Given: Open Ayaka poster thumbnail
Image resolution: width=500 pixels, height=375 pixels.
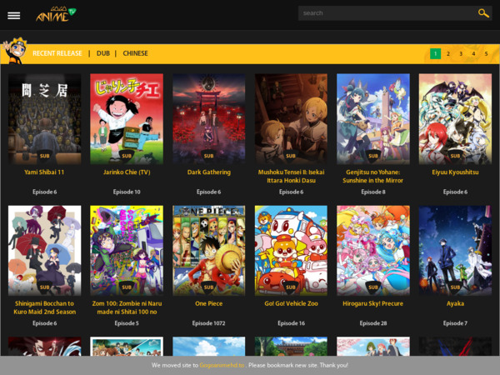Looking at the screenshot, I should [455, 250].
